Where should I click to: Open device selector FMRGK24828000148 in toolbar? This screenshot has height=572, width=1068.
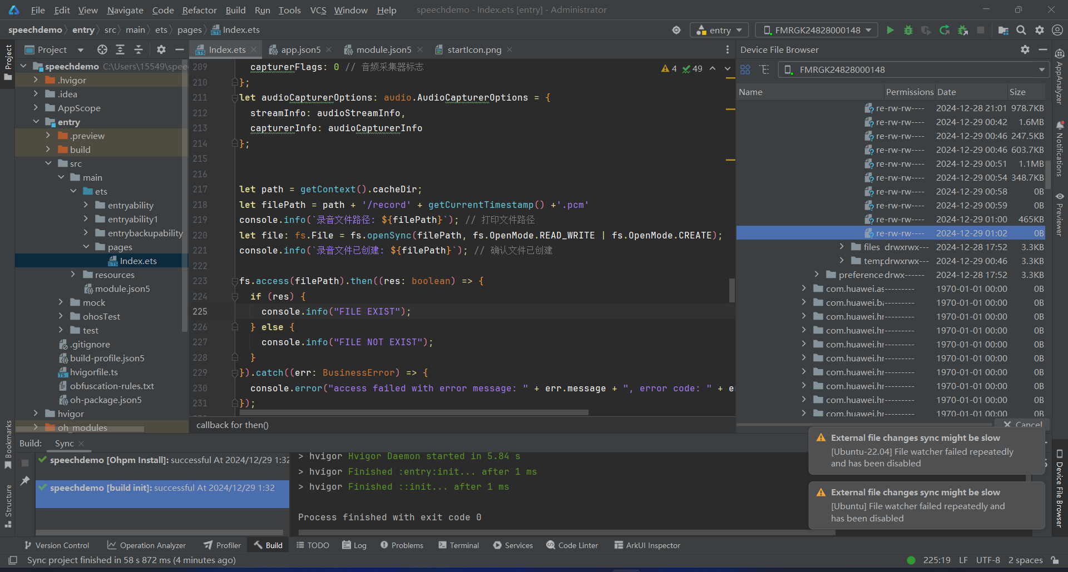[x=817, y=30]
